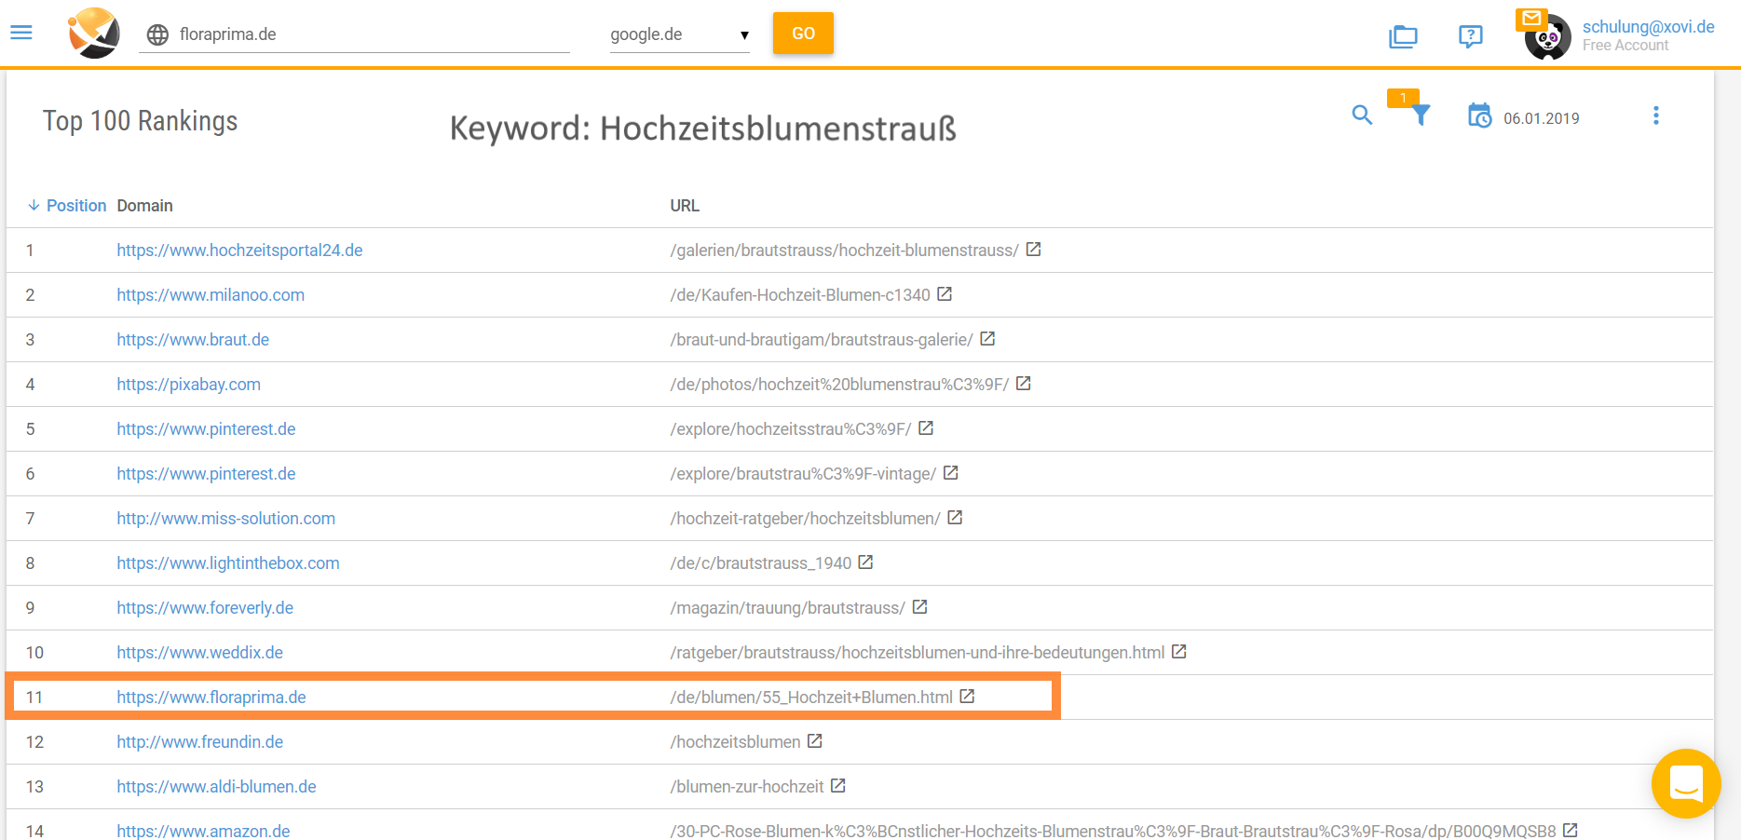
Task: Open freundin.de domain link
Action: click(199, 742)
